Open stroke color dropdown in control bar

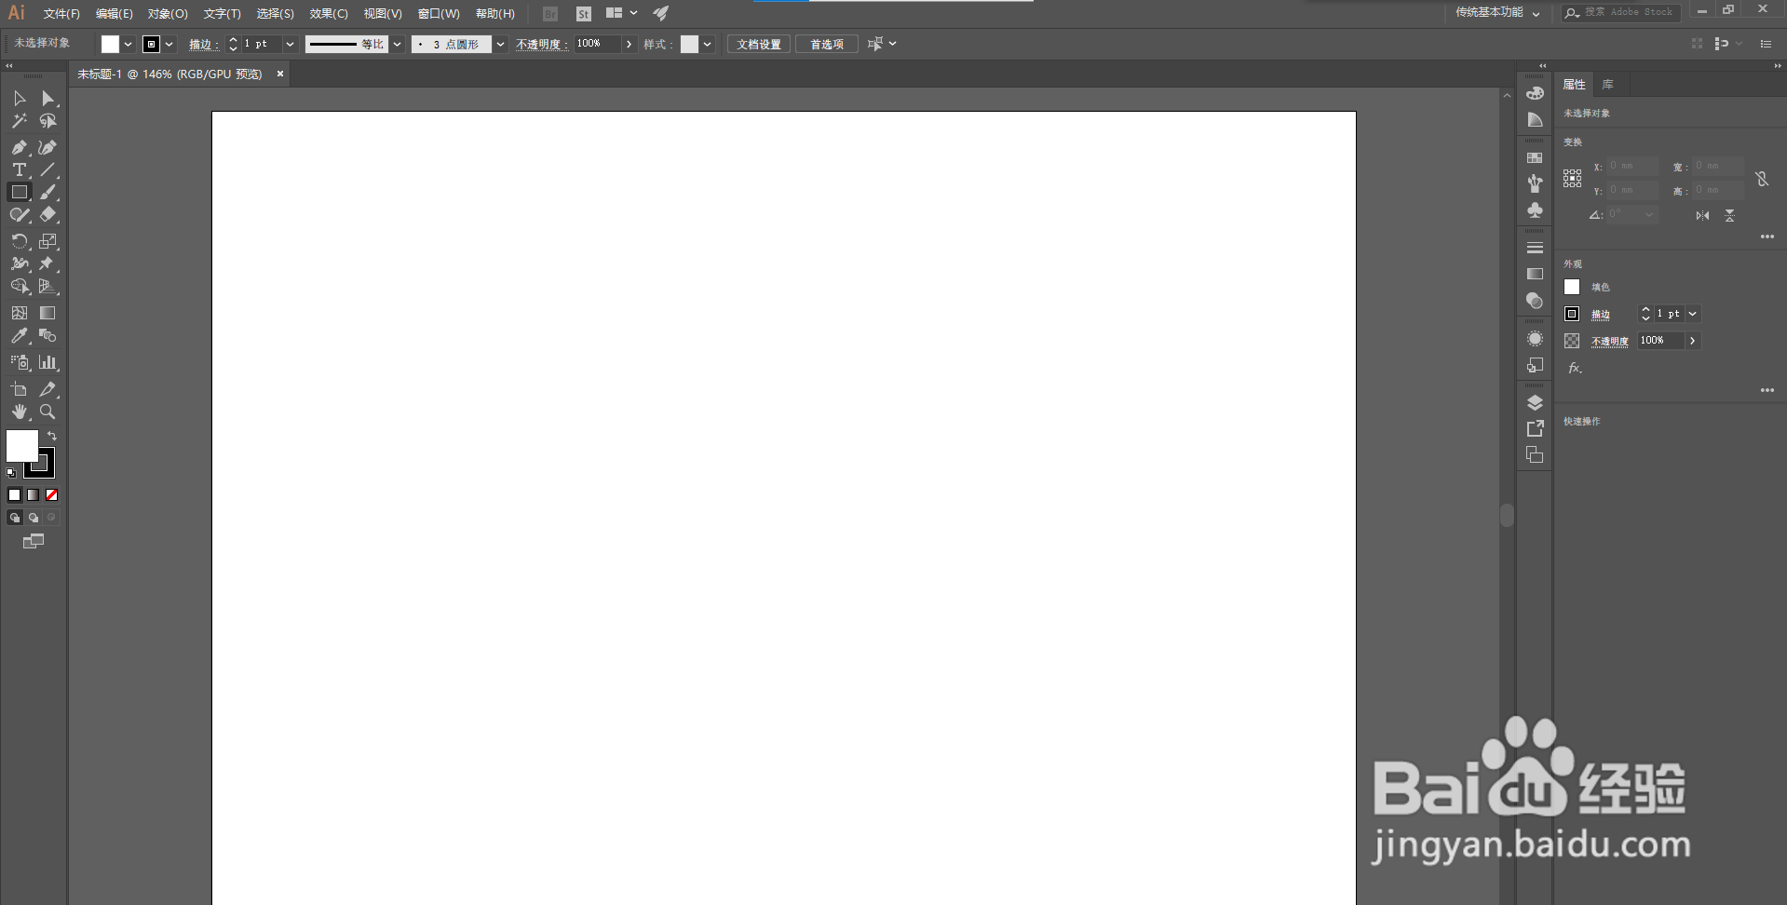tap(169, 44)
